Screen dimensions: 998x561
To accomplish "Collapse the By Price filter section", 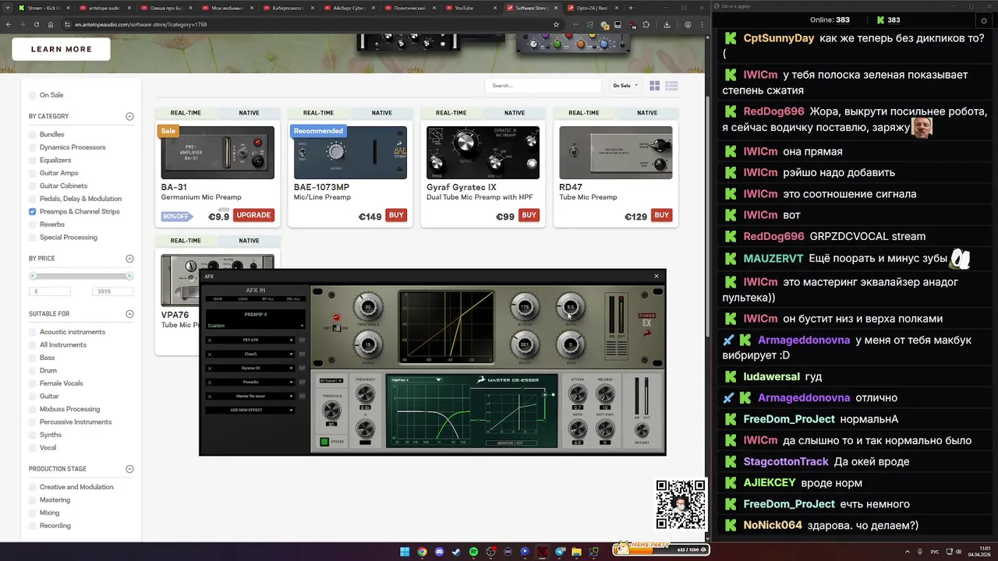I will coord(129,259).
